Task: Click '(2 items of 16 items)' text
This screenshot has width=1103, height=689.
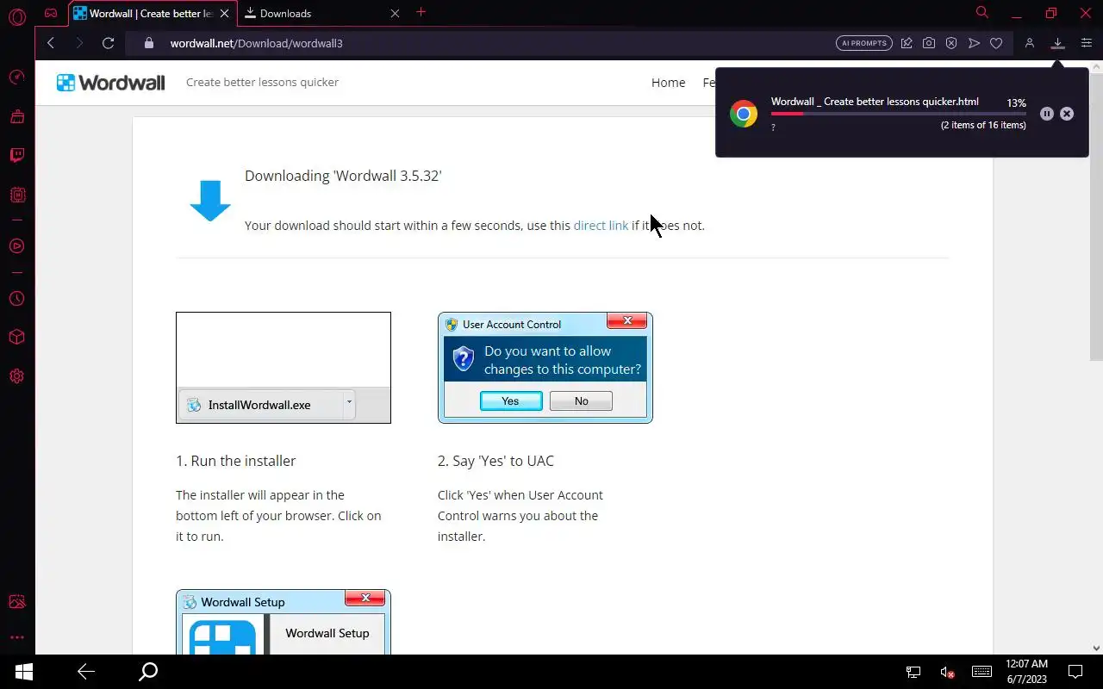Action: point(983,126)
